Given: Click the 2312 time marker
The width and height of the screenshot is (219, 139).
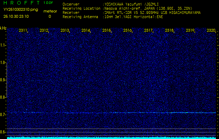Looking at the screenshot, I should click(44, 31).
